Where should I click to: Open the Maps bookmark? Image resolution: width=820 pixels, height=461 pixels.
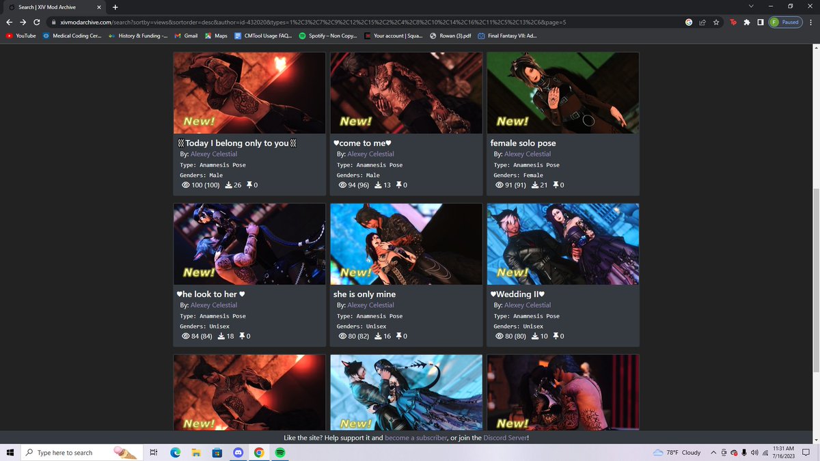[216, 36]
